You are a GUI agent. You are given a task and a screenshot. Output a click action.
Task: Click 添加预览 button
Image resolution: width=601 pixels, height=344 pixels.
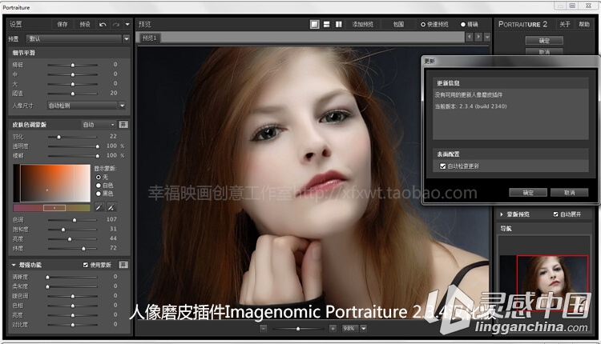[362, 25]
